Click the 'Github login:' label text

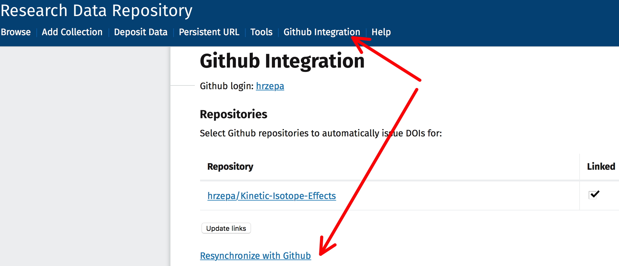pyautogui.click(x=227, y=86)
